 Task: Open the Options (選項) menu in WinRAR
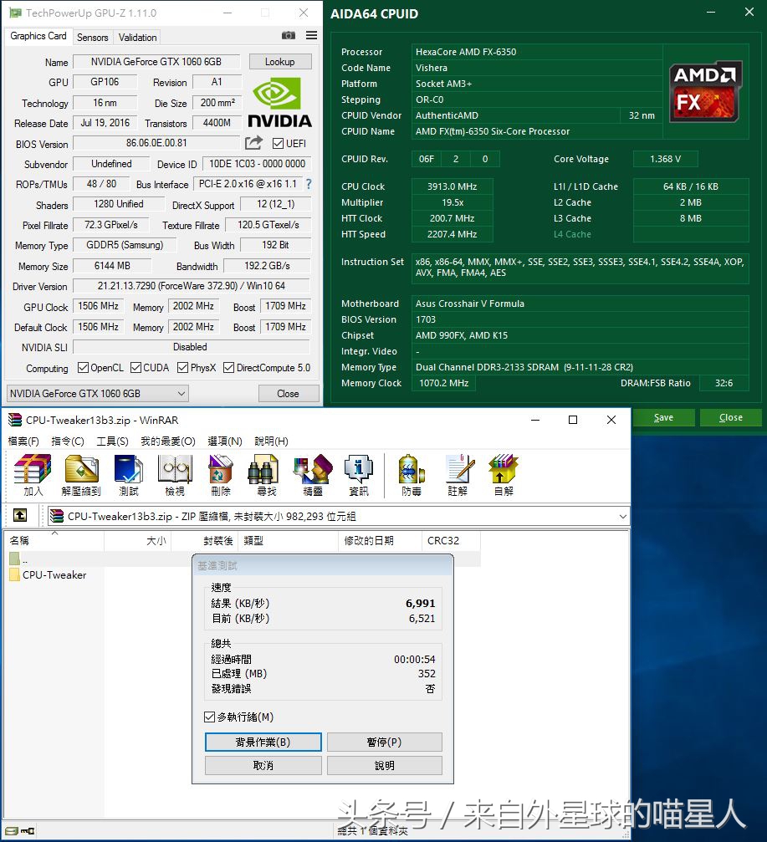[x=224, y=441]
